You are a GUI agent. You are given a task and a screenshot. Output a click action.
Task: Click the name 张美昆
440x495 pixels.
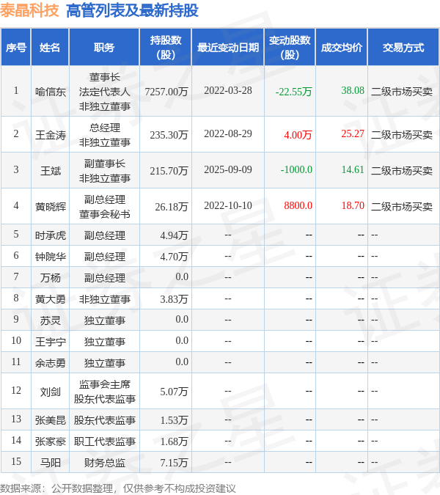(x=51, y=420)
